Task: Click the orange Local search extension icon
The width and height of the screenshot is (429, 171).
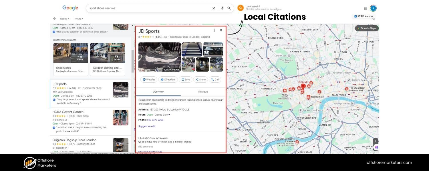Action: [240, 8]
